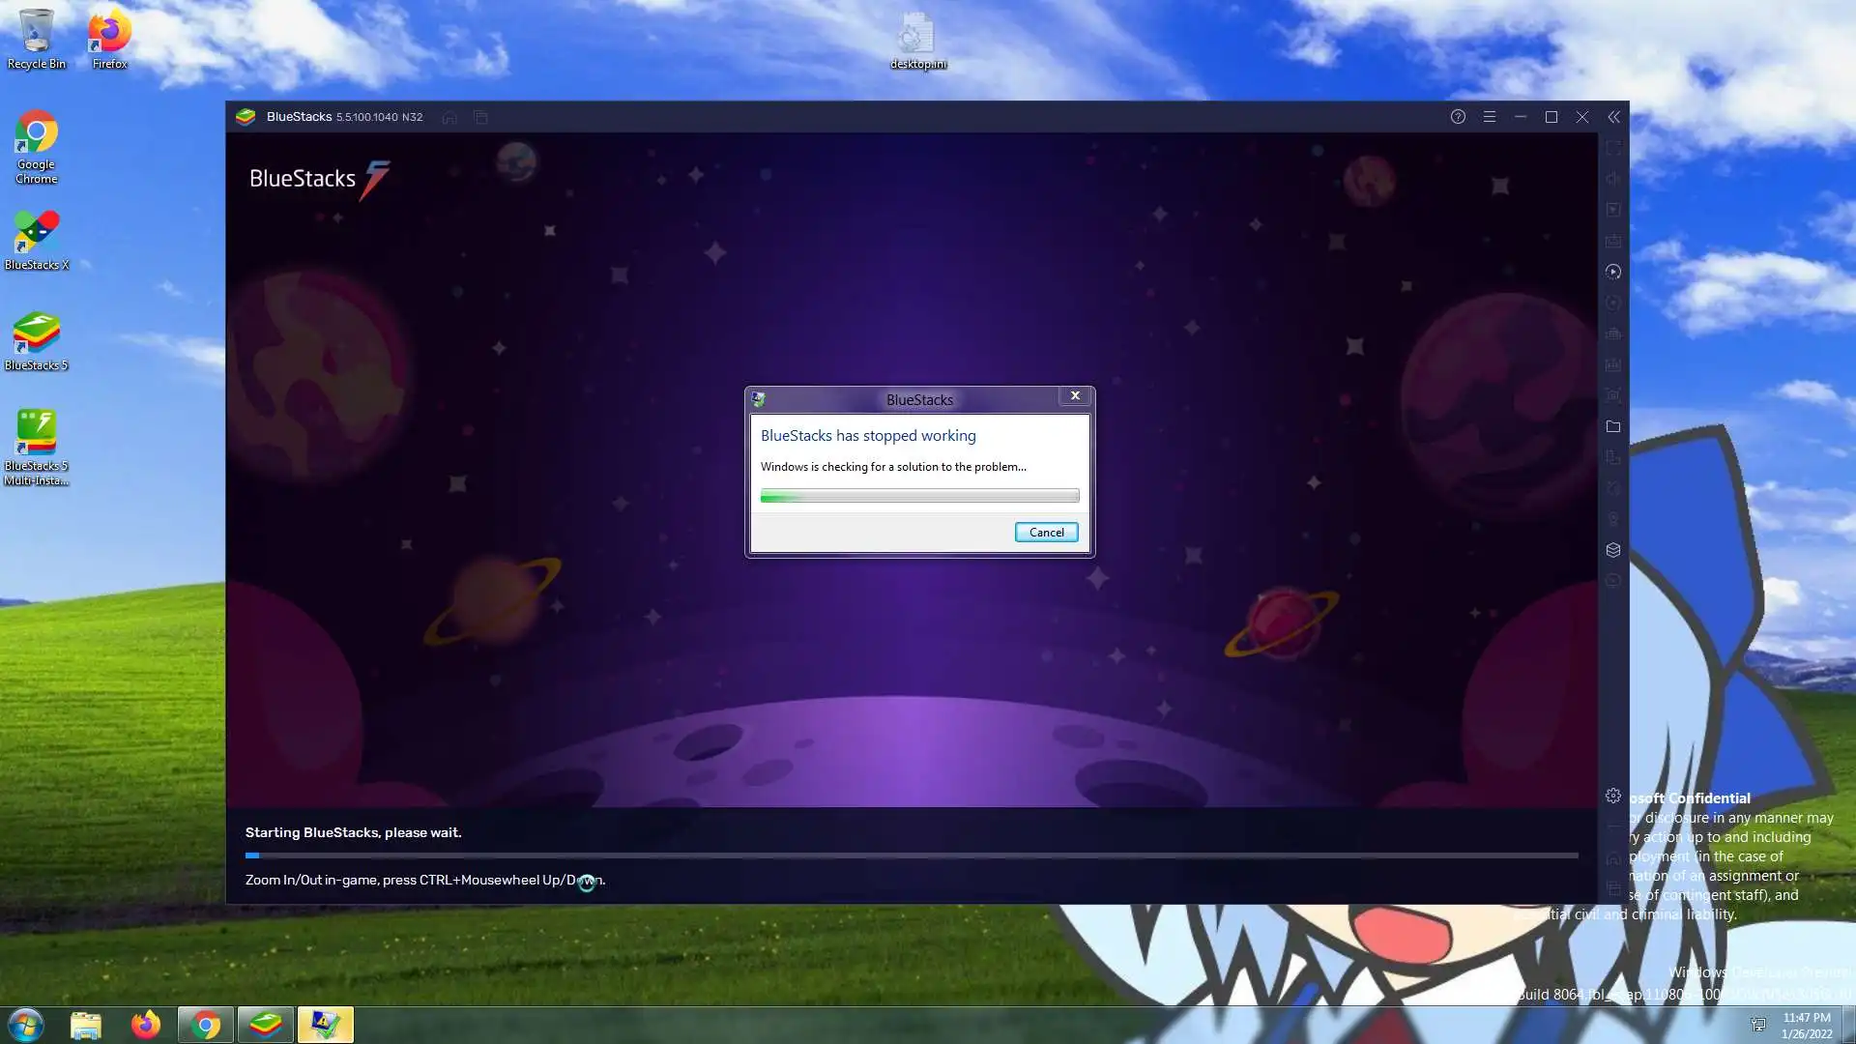Screen dimensions: 1856x1044
Task: Open the BlueStacks hamburger menu
Action: 1489,117
